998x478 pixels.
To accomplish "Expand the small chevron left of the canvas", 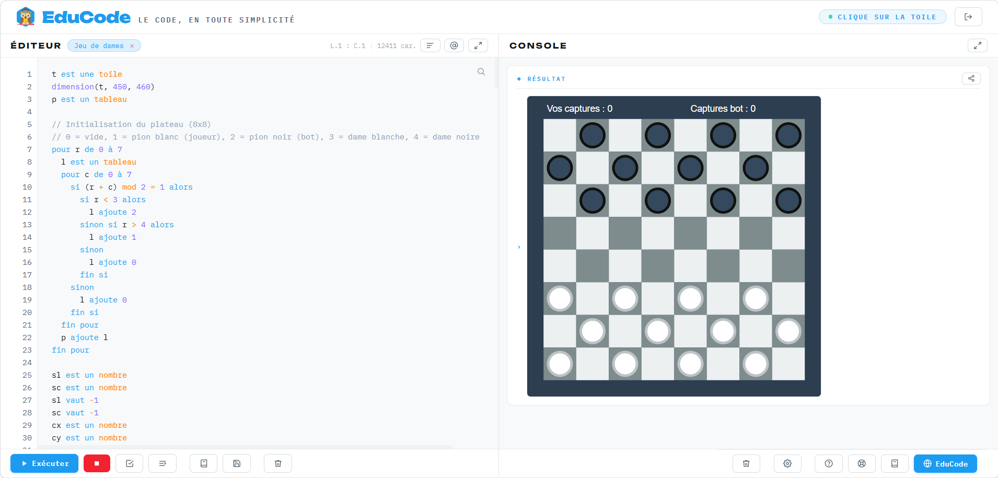I will pos(519,247).
